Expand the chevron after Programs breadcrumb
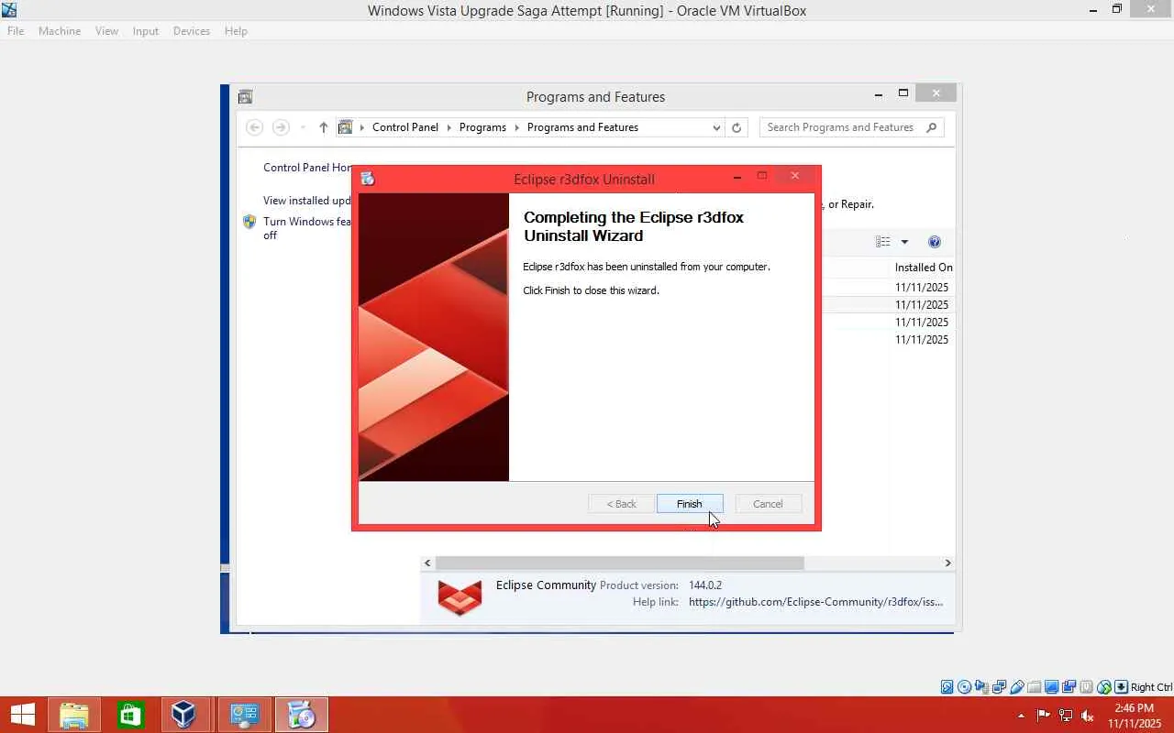The height and width of the screenshot is (733, 1174). (516, 127)
